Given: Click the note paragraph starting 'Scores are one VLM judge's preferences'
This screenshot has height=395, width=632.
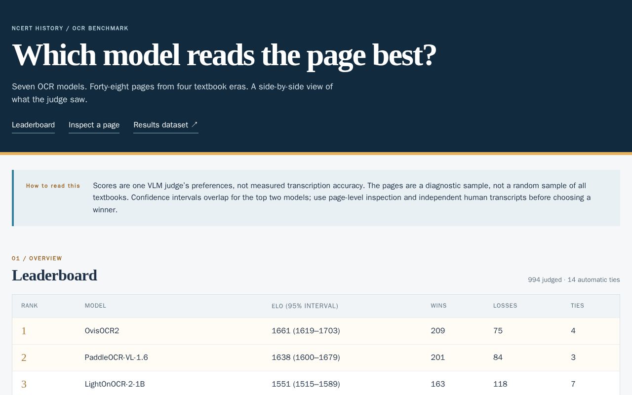Looking at the screenshot, I should pos(342,197).
